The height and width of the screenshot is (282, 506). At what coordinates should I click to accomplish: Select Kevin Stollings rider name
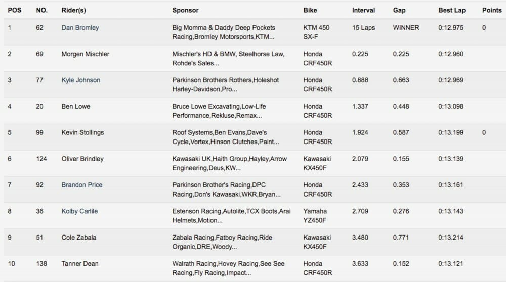click(x=82, y=133)
